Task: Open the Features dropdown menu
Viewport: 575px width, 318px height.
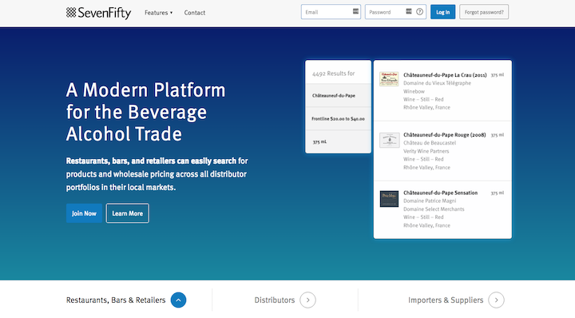Action: (x=158, y=13)
